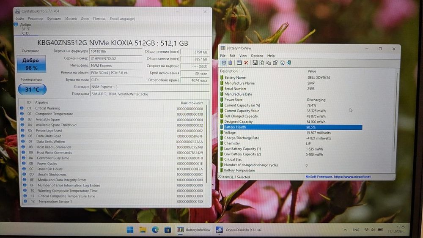Open the Edit menu in BatteryInfoView
The width and height of the screenshot is (423, 238).
pyautogui.click(x=232, y=55)
